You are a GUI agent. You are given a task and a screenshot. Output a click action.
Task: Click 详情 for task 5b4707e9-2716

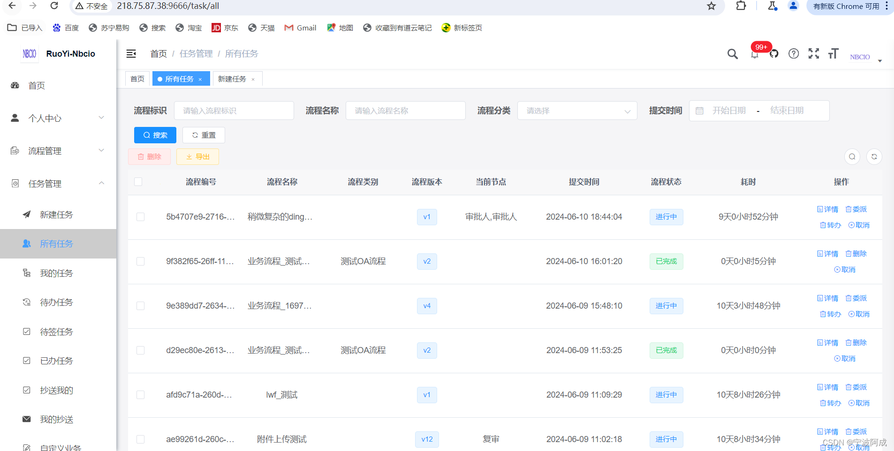pos(828,209)
